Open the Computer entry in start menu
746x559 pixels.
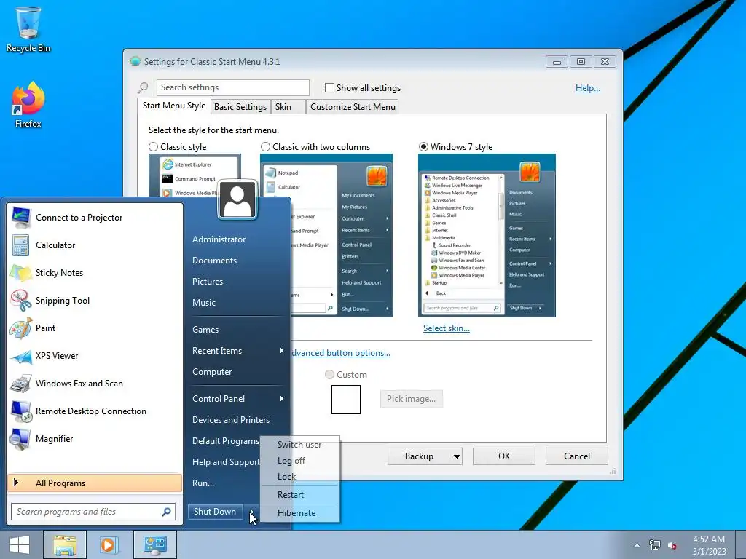point(212,372)
